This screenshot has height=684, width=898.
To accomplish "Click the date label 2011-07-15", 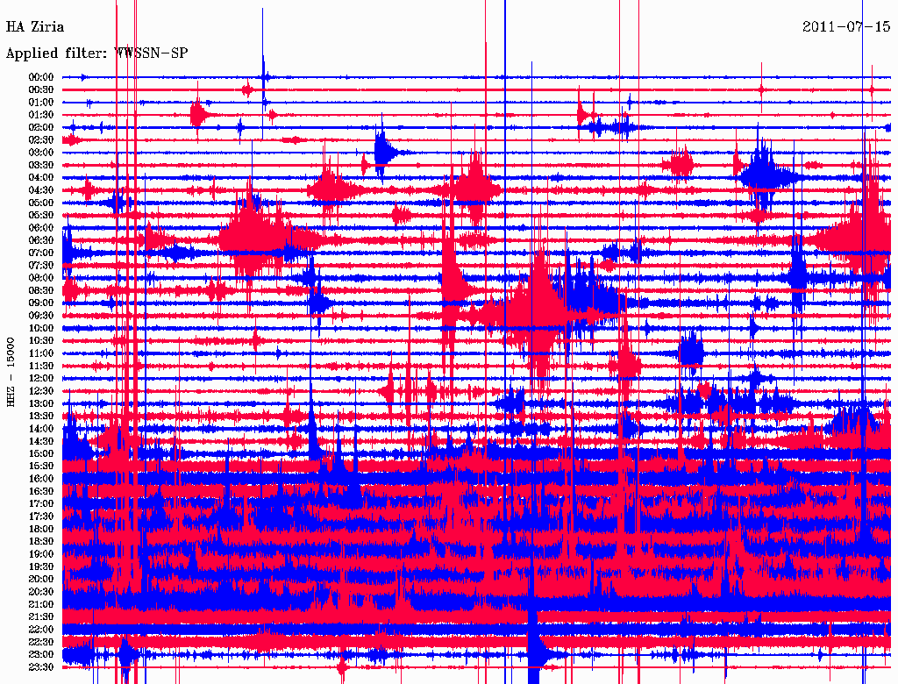I will coord(846,27).
